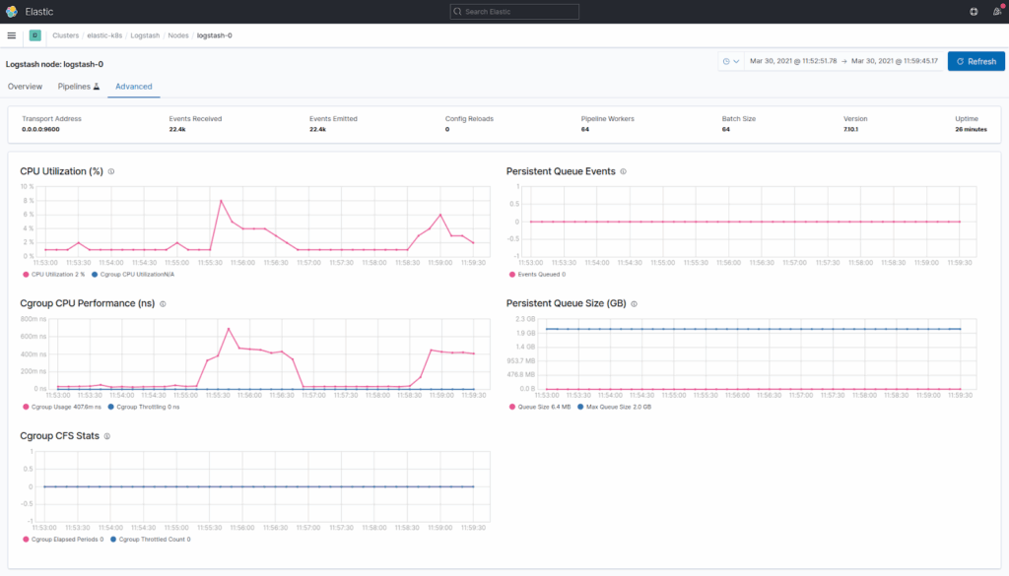Click the Queue Size pink legend swatch
Screen dimensions: 1009x576
[511, 407]
